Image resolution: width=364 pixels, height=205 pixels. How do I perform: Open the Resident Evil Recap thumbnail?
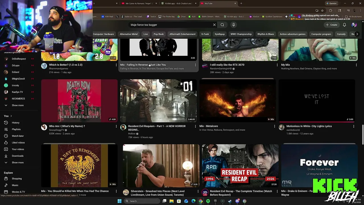(240, 166)
